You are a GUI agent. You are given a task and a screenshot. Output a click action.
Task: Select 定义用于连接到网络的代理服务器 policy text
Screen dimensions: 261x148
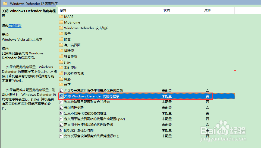(89, 124)
